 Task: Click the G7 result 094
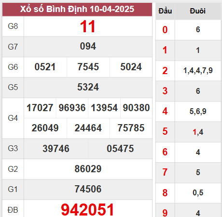88,46
